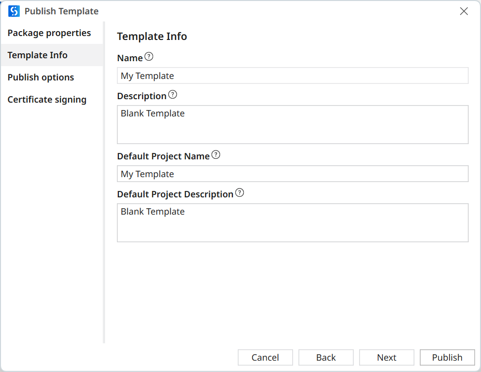Go to the Certificate signing tab
Screen dimensions: 481x372
click(x=47, y=100)
